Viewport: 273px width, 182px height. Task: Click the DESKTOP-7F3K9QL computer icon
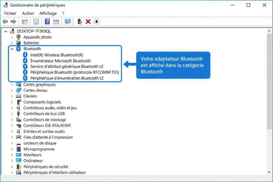[x=12, y=31]
